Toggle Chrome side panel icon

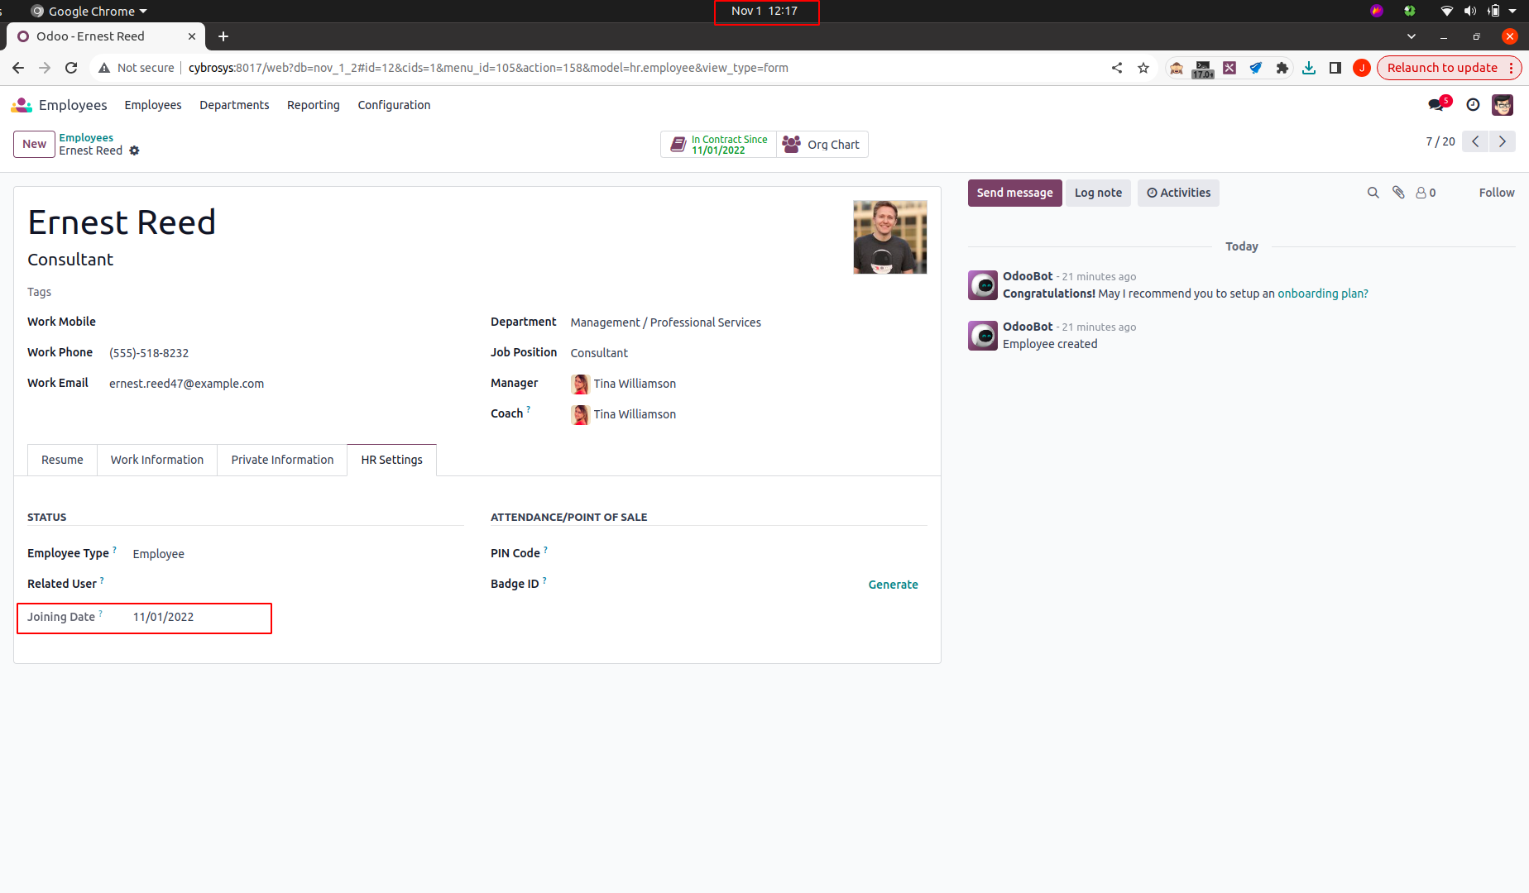tap(1335, 68)
